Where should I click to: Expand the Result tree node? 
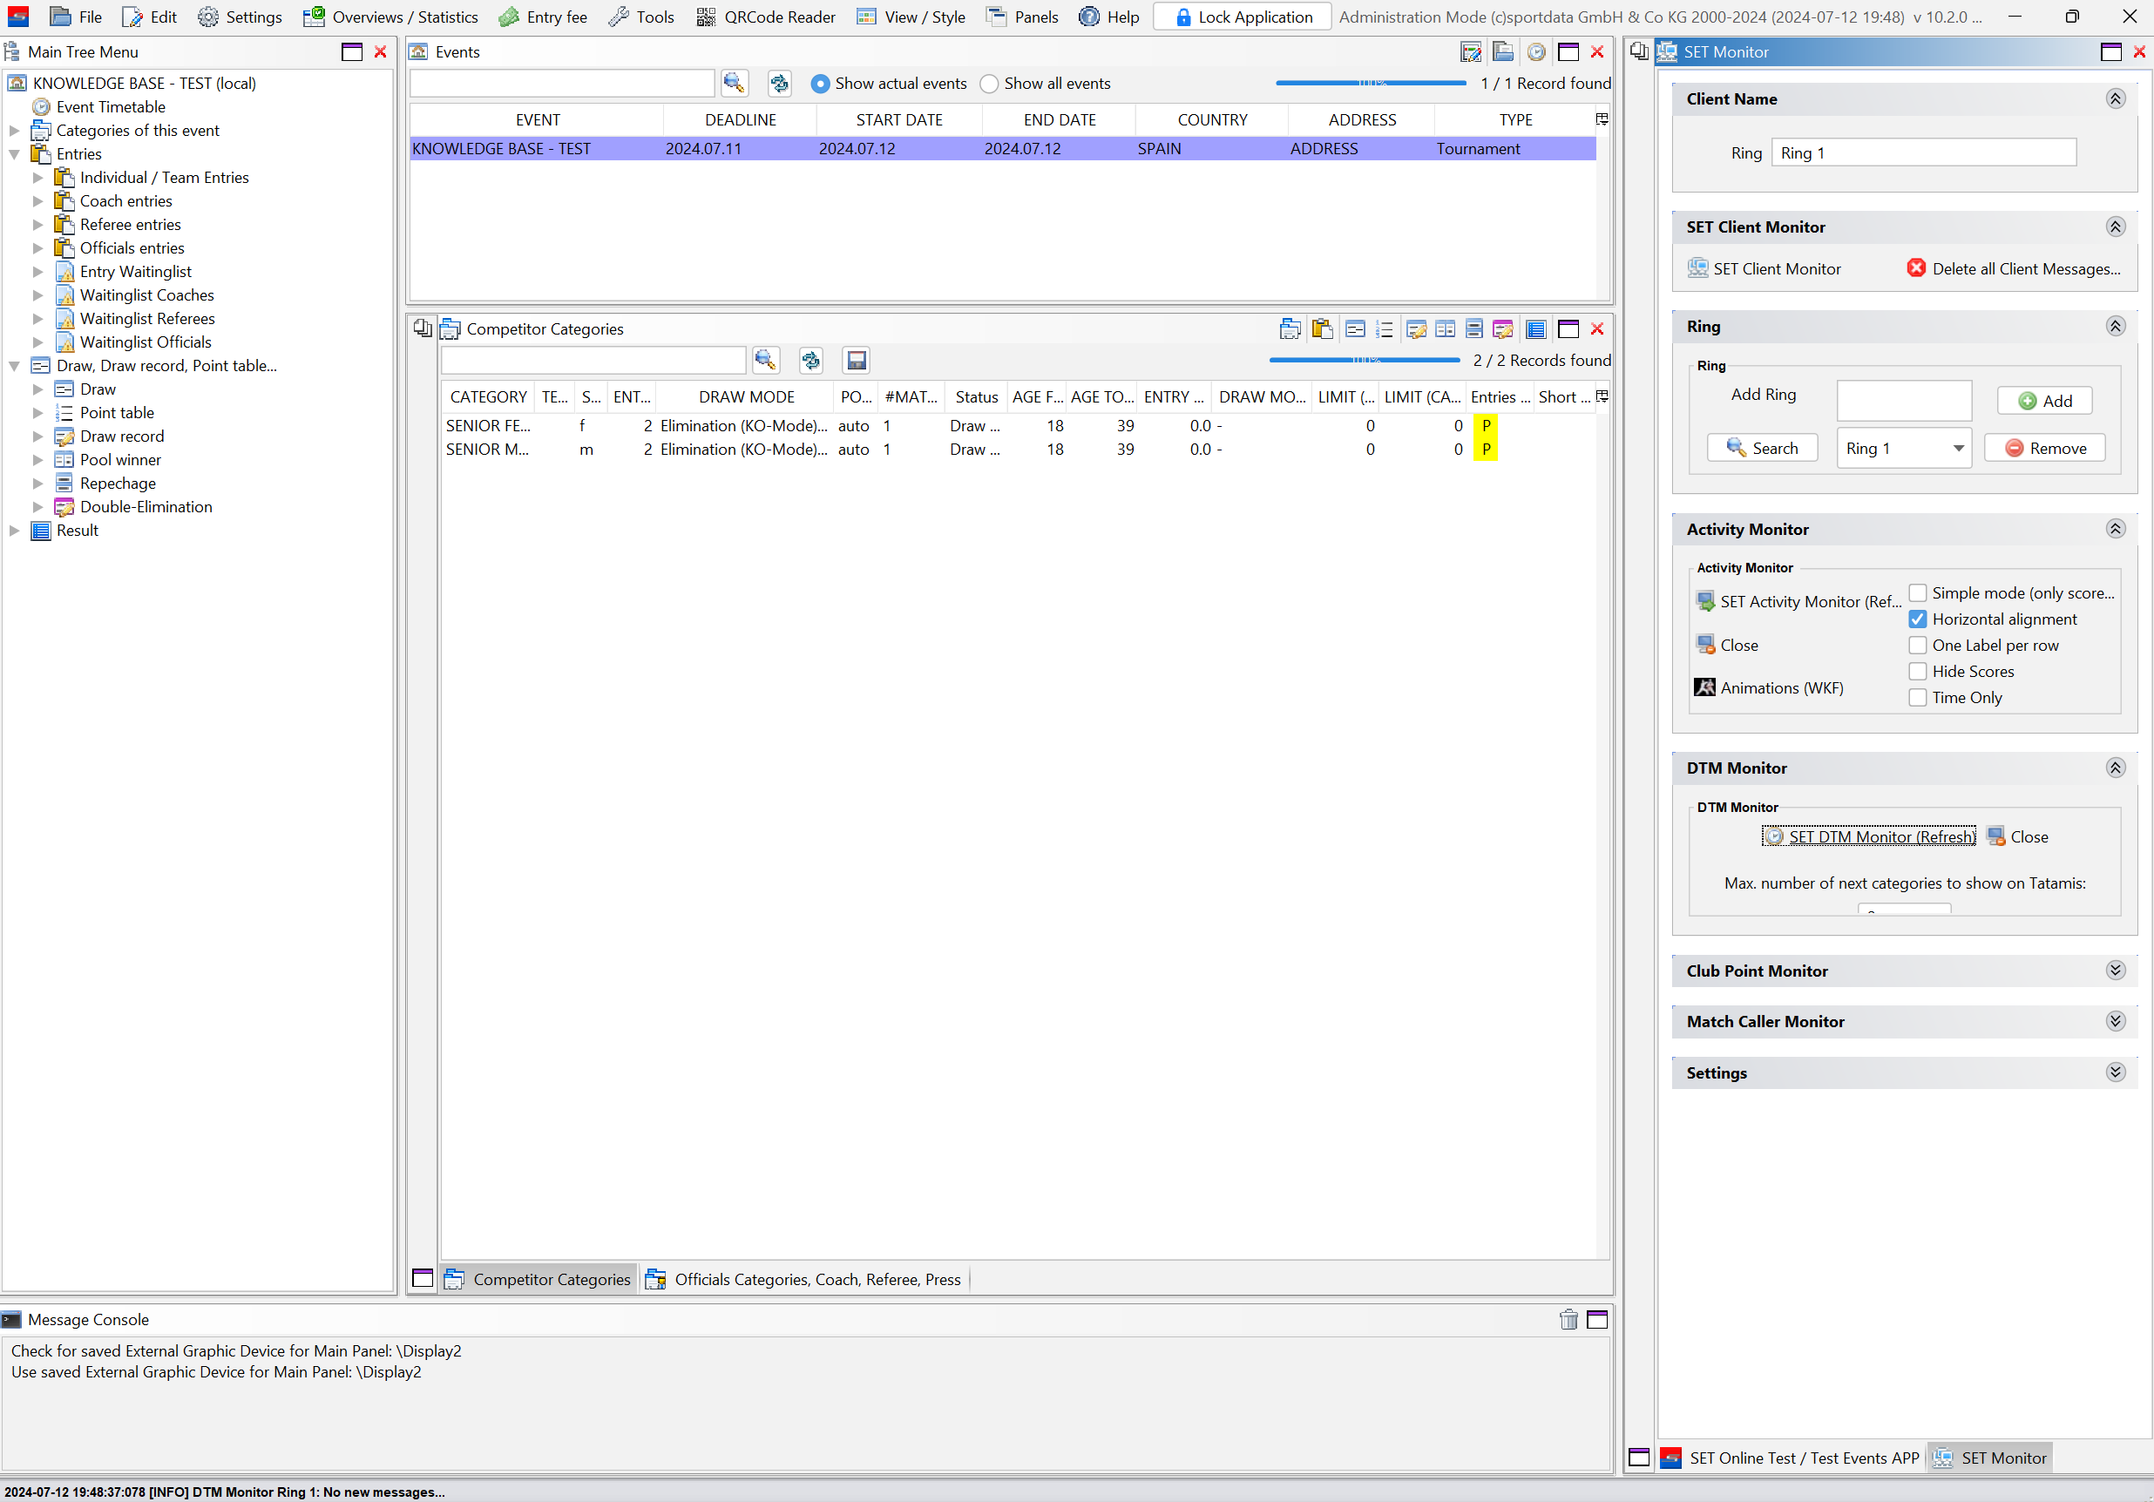pos(14,530)
